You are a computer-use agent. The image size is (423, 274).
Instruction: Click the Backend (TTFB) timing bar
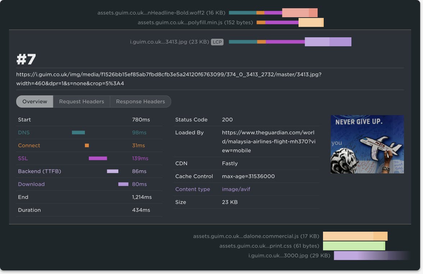[x=113, y=171]
